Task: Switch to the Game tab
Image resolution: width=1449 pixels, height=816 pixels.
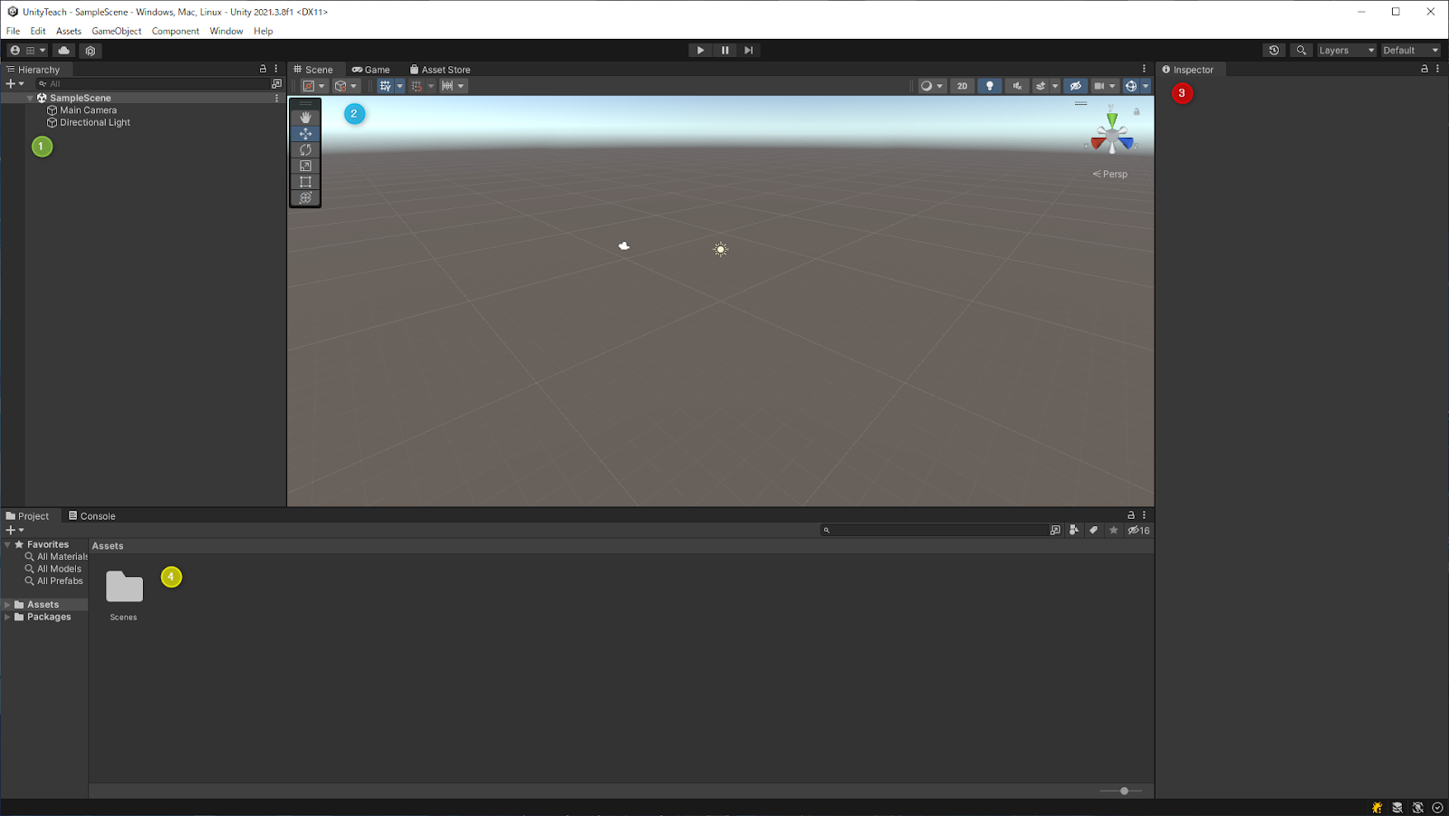Action: 371,69
